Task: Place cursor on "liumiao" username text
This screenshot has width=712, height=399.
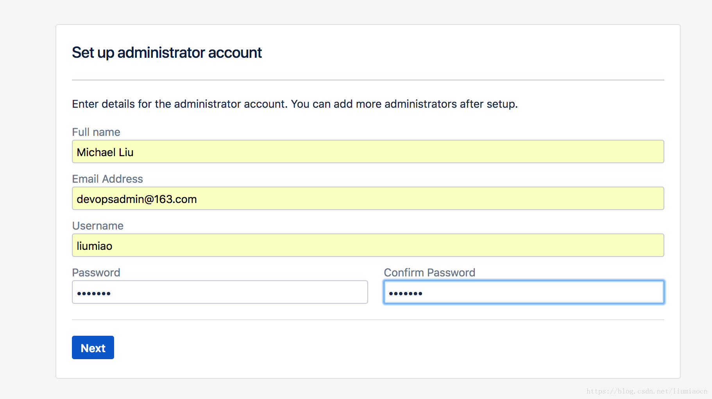Action: tap(95, 246)
